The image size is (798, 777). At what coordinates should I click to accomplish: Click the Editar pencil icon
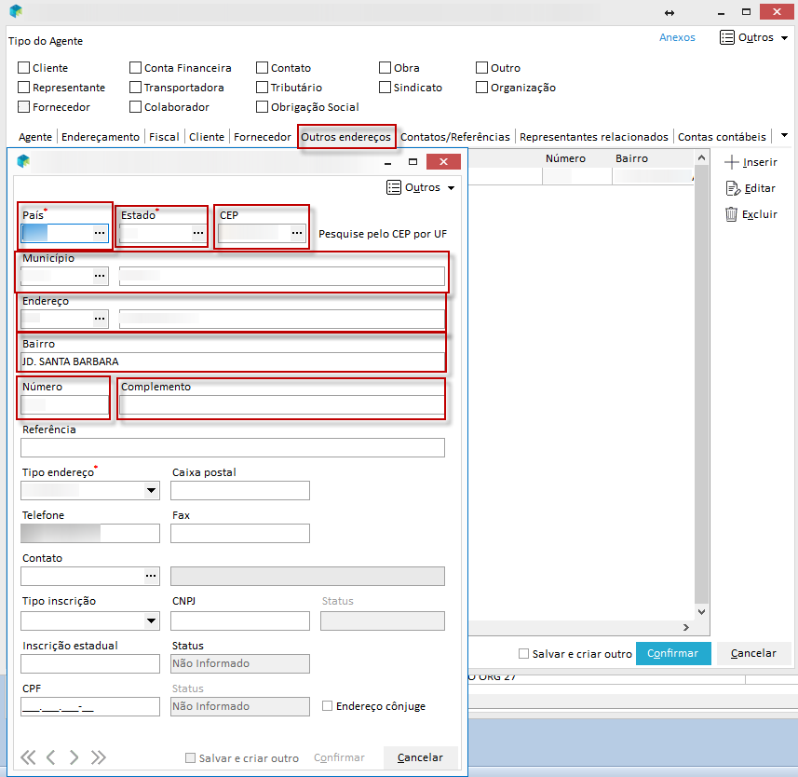[732, 188]
